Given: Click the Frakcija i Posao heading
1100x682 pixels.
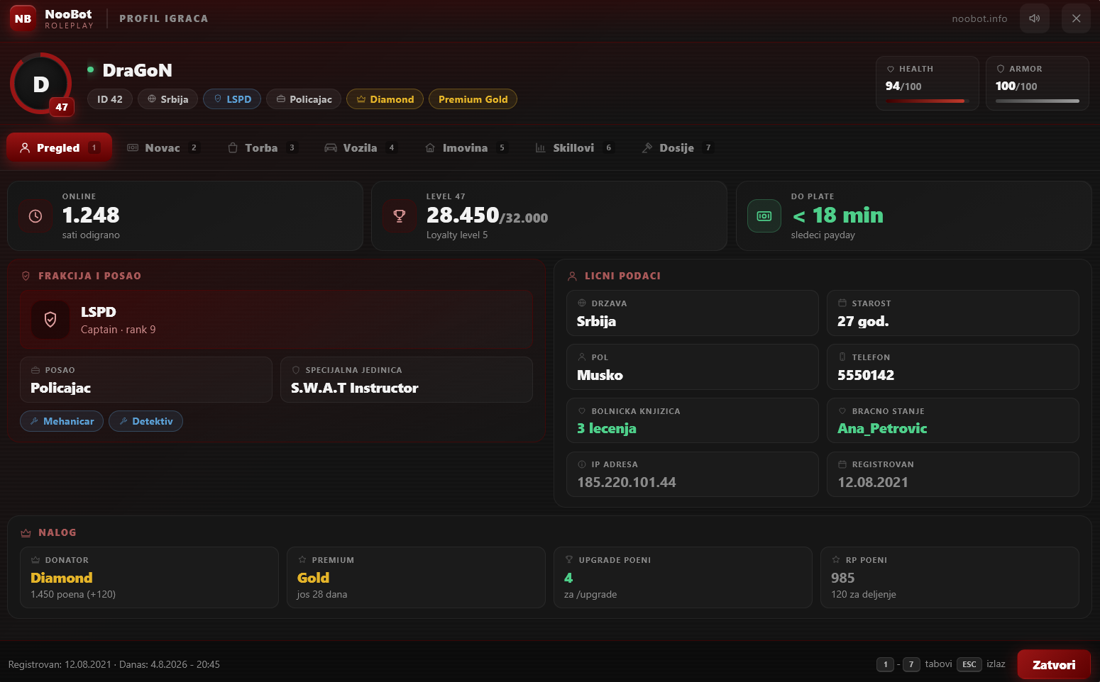Looking at the screenshot, I should pyautogui.click(x=89, y=276).
